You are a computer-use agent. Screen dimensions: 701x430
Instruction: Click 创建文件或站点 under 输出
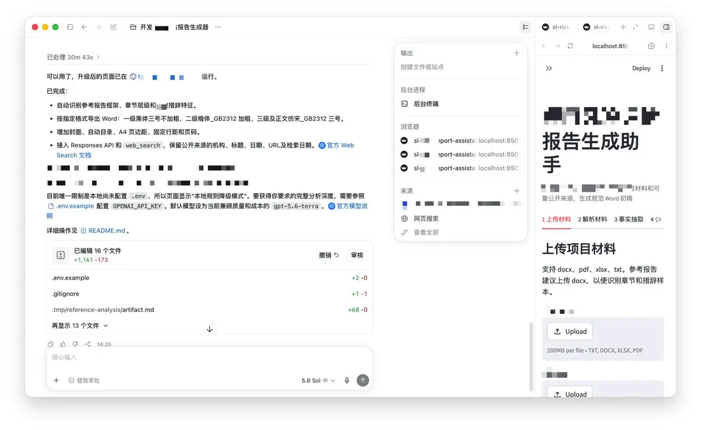422,67
